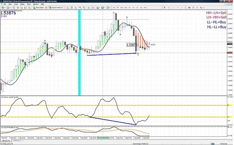Switch to Candlesticks chart display
The image size is (234, 145).
click(x=72, y=7)
